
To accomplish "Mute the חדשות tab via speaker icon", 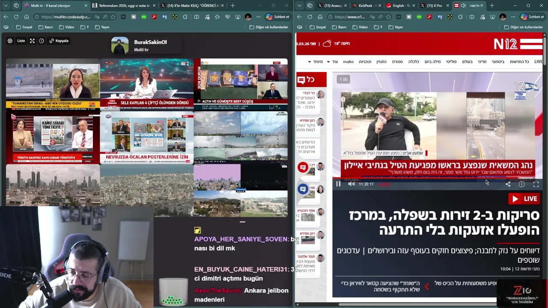I will tap(463, 6).
